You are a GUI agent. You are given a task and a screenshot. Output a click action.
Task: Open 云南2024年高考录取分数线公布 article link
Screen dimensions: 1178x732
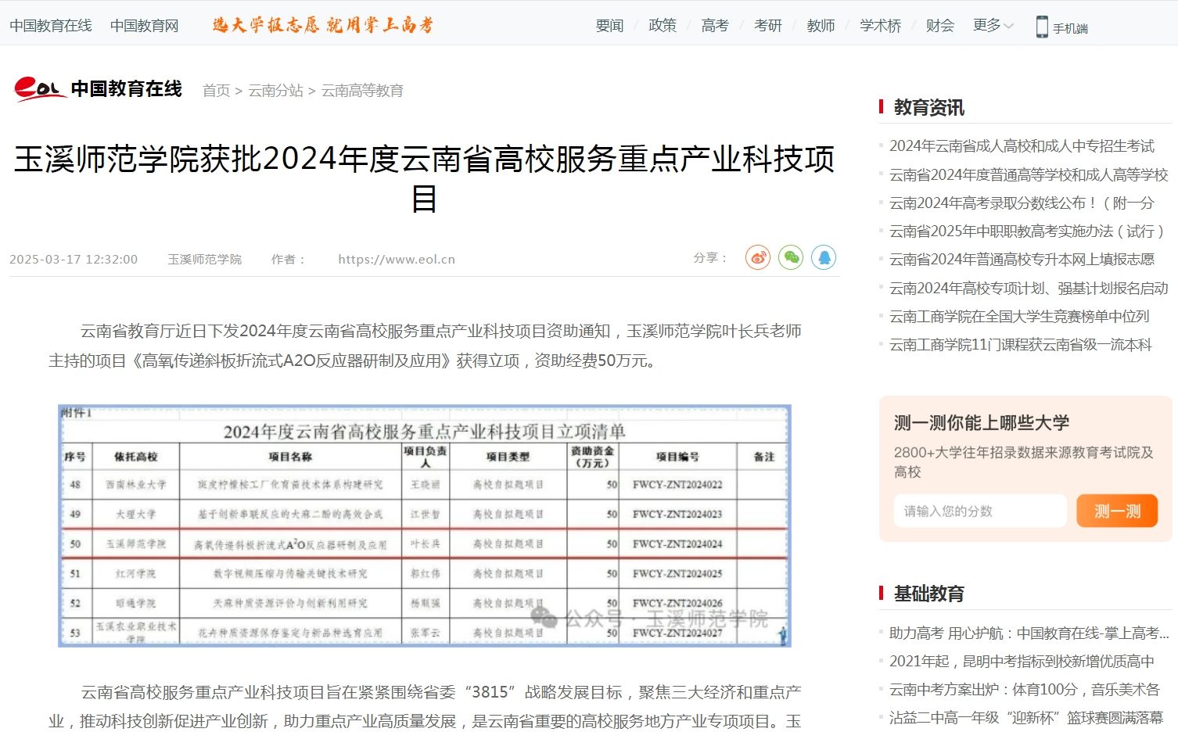click(x=1021, y=203)
